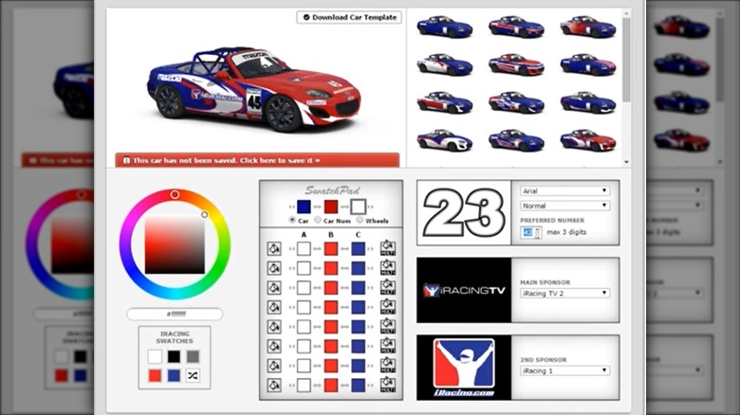740x415 pixels.
Task: Click the down arrow of the pattern list scrollbar
Action: [x=626, y=162]
